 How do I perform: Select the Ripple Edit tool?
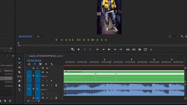click(19, 67)
